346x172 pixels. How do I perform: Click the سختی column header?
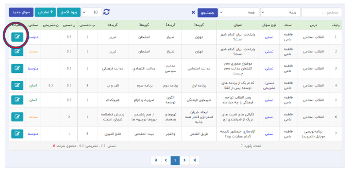pos(34,25)
